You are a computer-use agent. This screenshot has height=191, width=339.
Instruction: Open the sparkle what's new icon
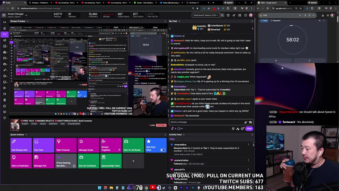click(x=234, y=15)
